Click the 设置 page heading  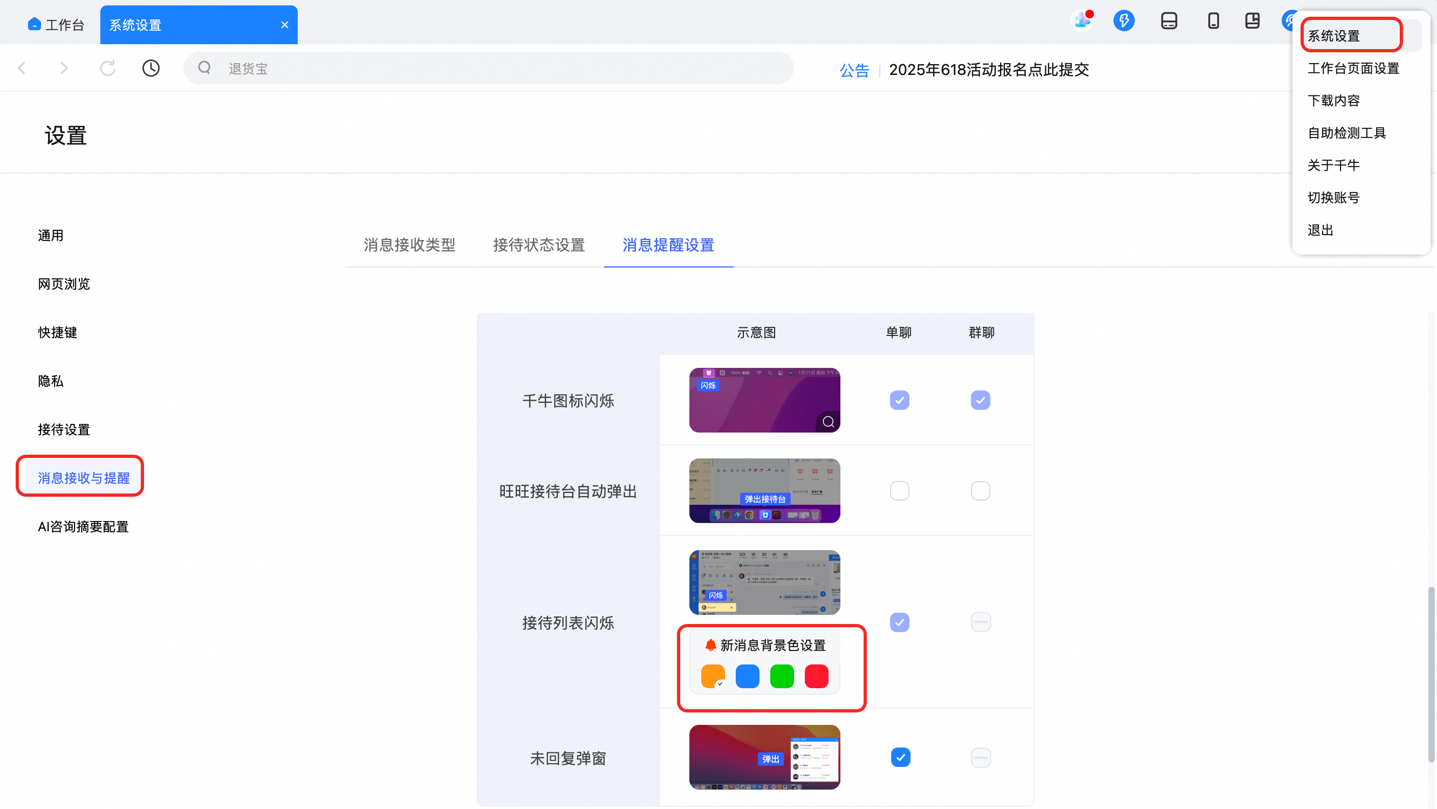coord(66,135)
